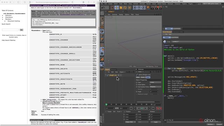Screen dimensions: 224x126
Task: Click the Record Active Objects red button
Action: 157,108
